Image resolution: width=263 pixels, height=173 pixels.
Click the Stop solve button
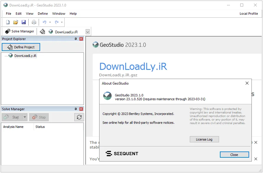39,117
